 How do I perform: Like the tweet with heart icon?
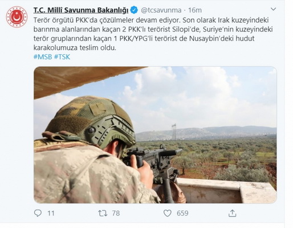[168, 213]
